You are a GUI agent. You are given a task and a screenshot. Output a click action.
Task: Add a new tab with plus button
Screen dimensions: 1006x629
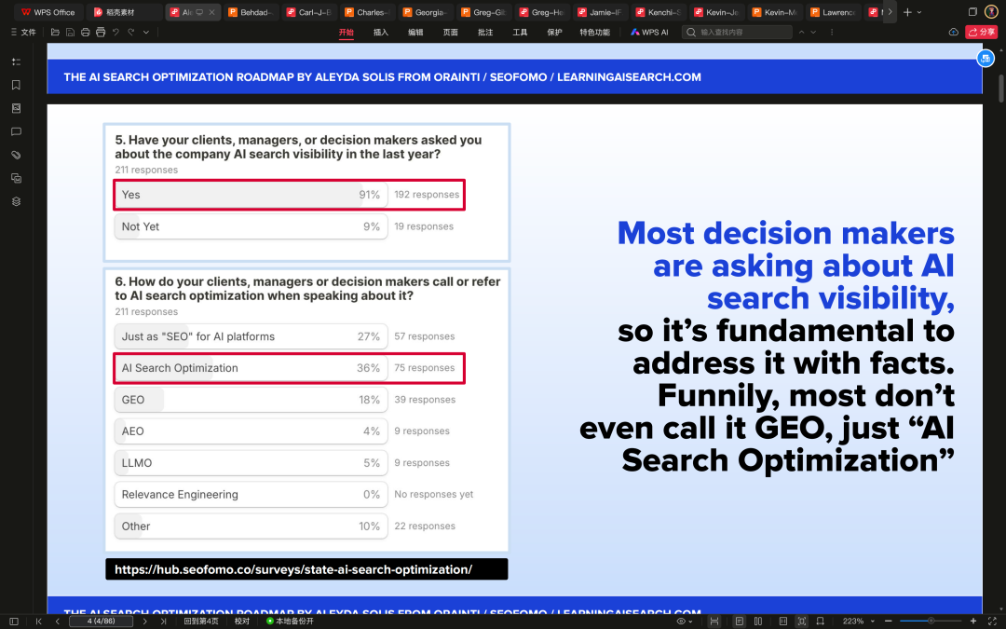pos(907,12)
